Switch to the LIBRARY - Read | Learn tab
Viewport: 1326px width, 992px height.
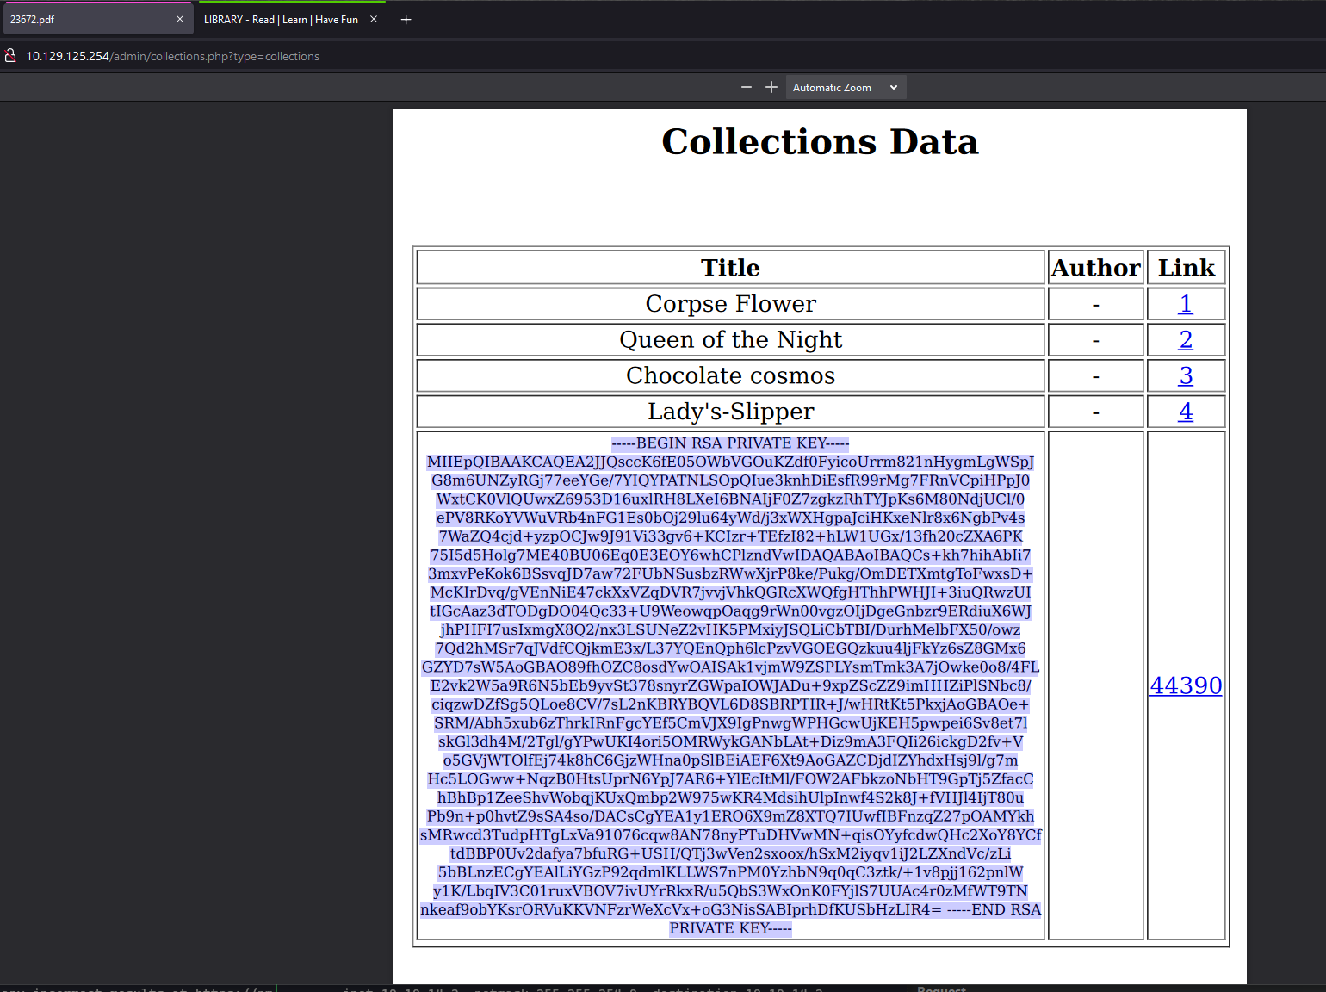[x=281, y=20]
